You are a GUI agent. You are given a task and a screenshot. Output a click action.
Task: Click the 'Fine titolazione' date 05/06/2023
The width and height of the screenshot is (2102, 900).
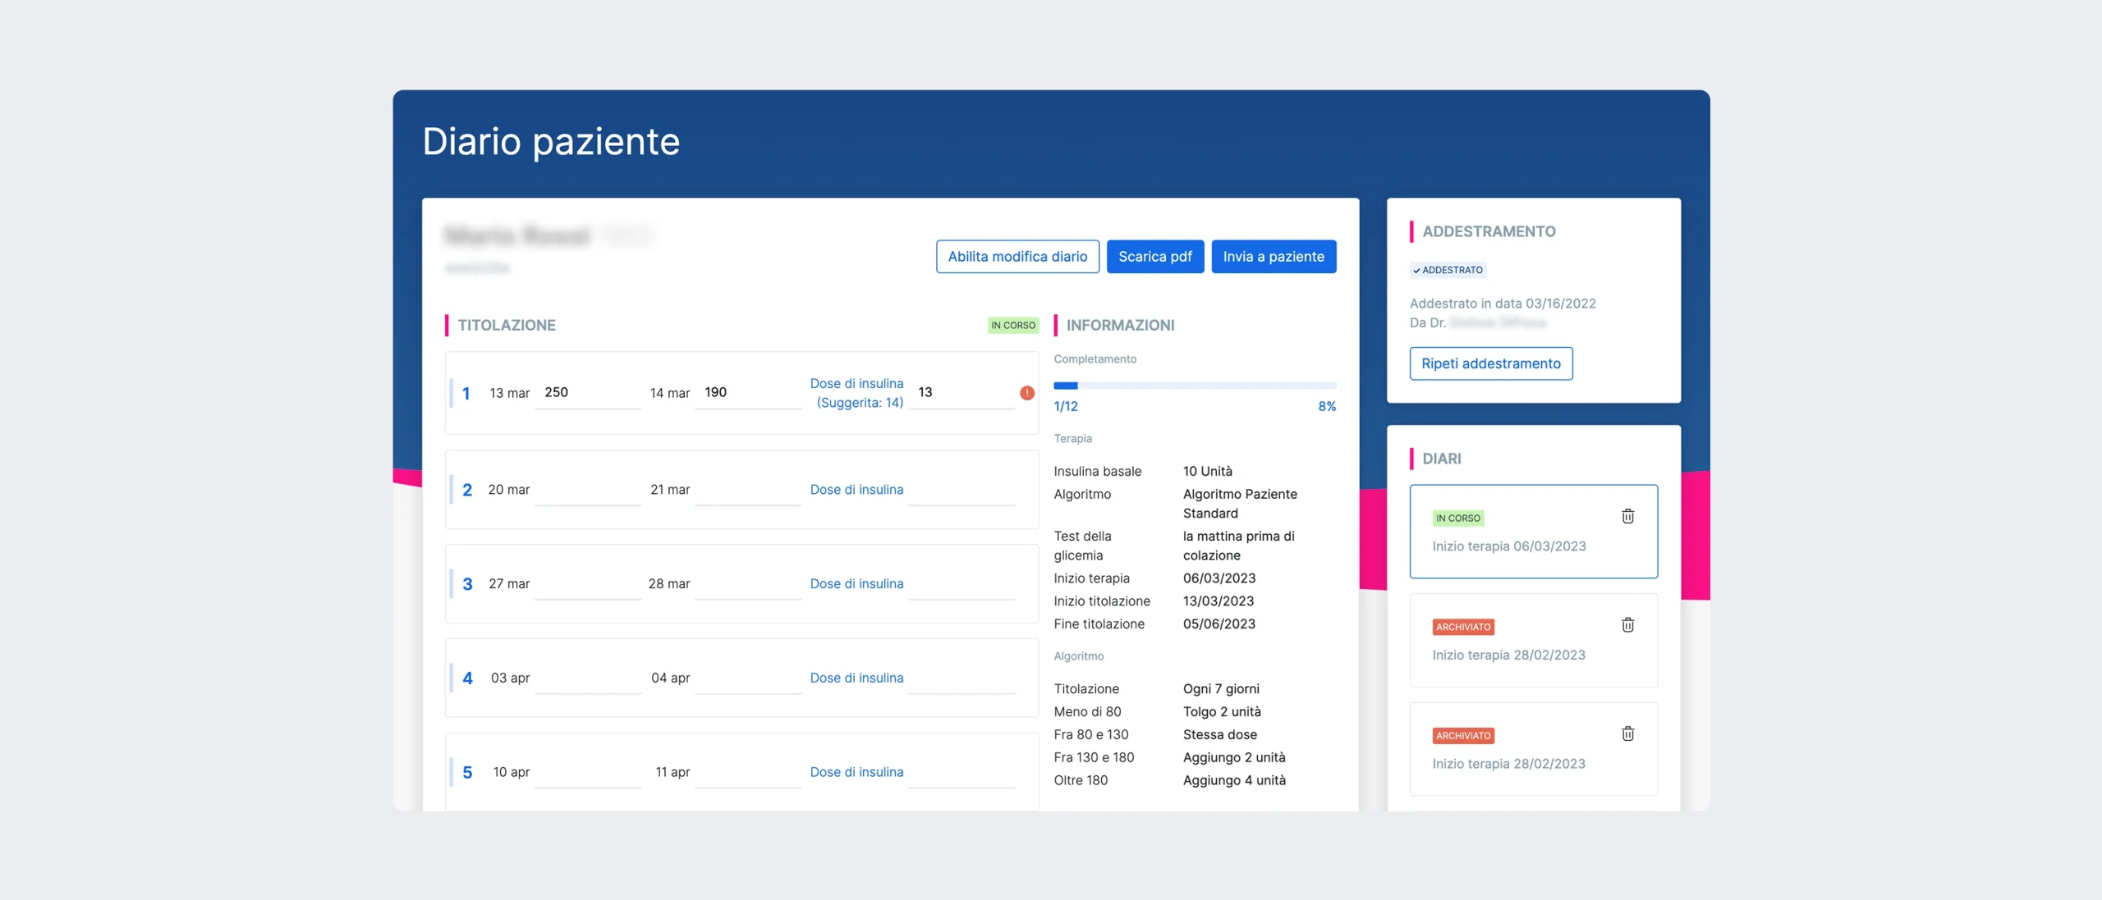point(1219,624)
